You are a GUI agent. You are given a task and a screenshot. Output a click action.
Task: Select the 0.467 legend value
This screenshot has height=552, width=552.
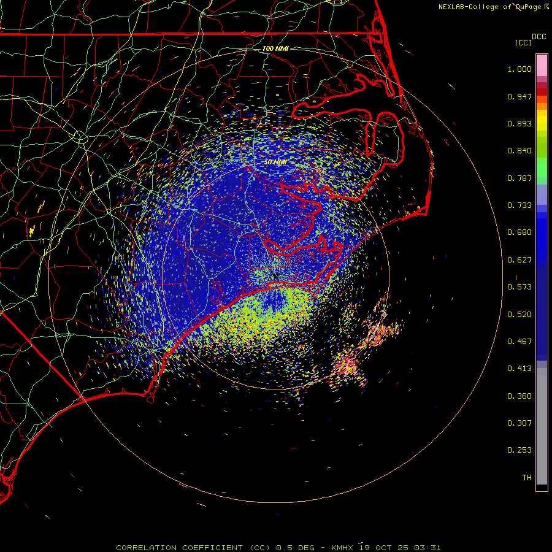[519, 342]
